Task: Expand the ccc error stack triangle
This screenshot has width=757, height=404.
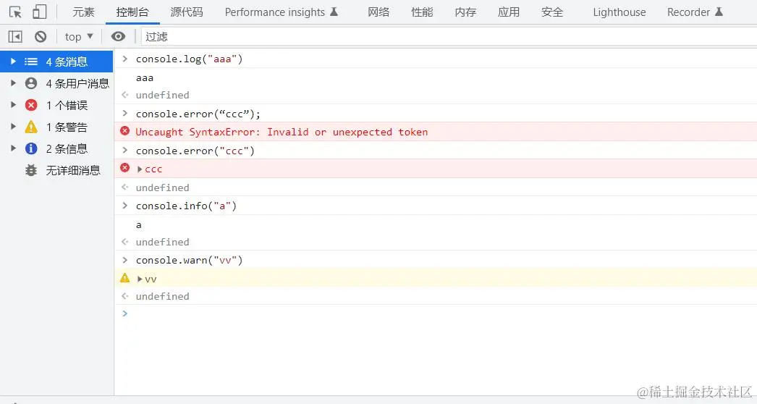Action: (140, 169)
